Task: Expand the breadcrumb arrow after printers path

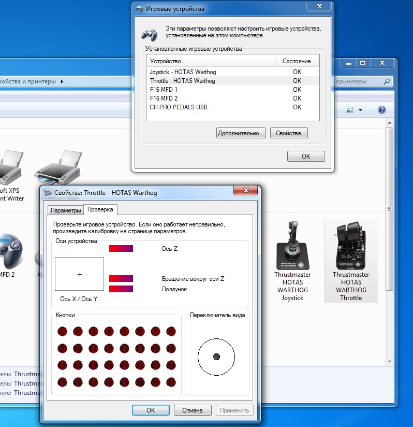Action: click(x=62, y=81)
